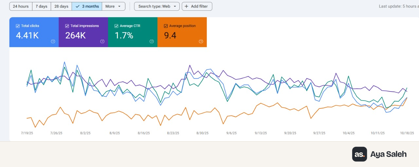
Task: Click the Add filter button
Action: tap(197, 6)
